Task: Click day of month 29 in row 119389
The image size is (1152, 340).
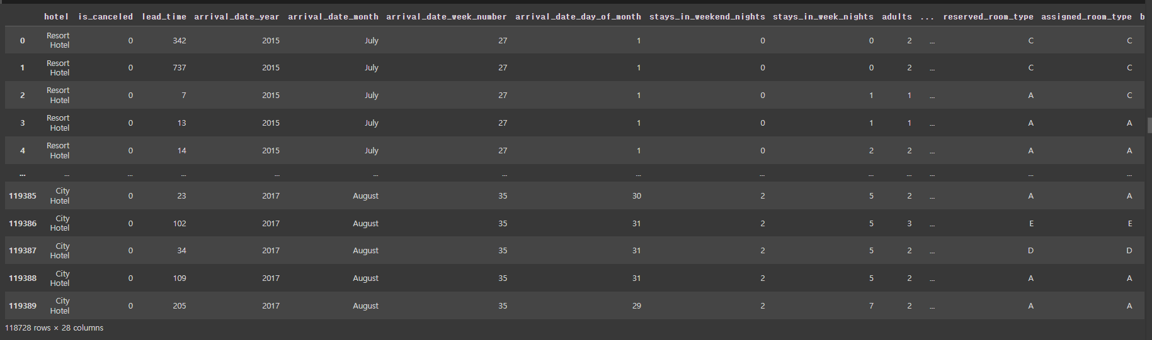Action: [x=637, y=306]
